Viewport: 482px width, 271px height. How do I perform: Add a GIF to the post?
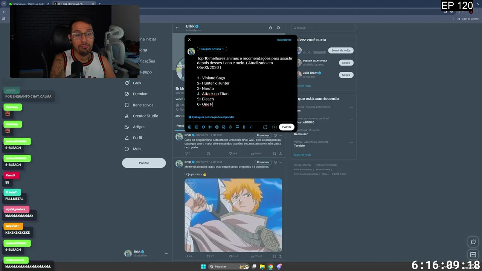(x=197, y=127)
